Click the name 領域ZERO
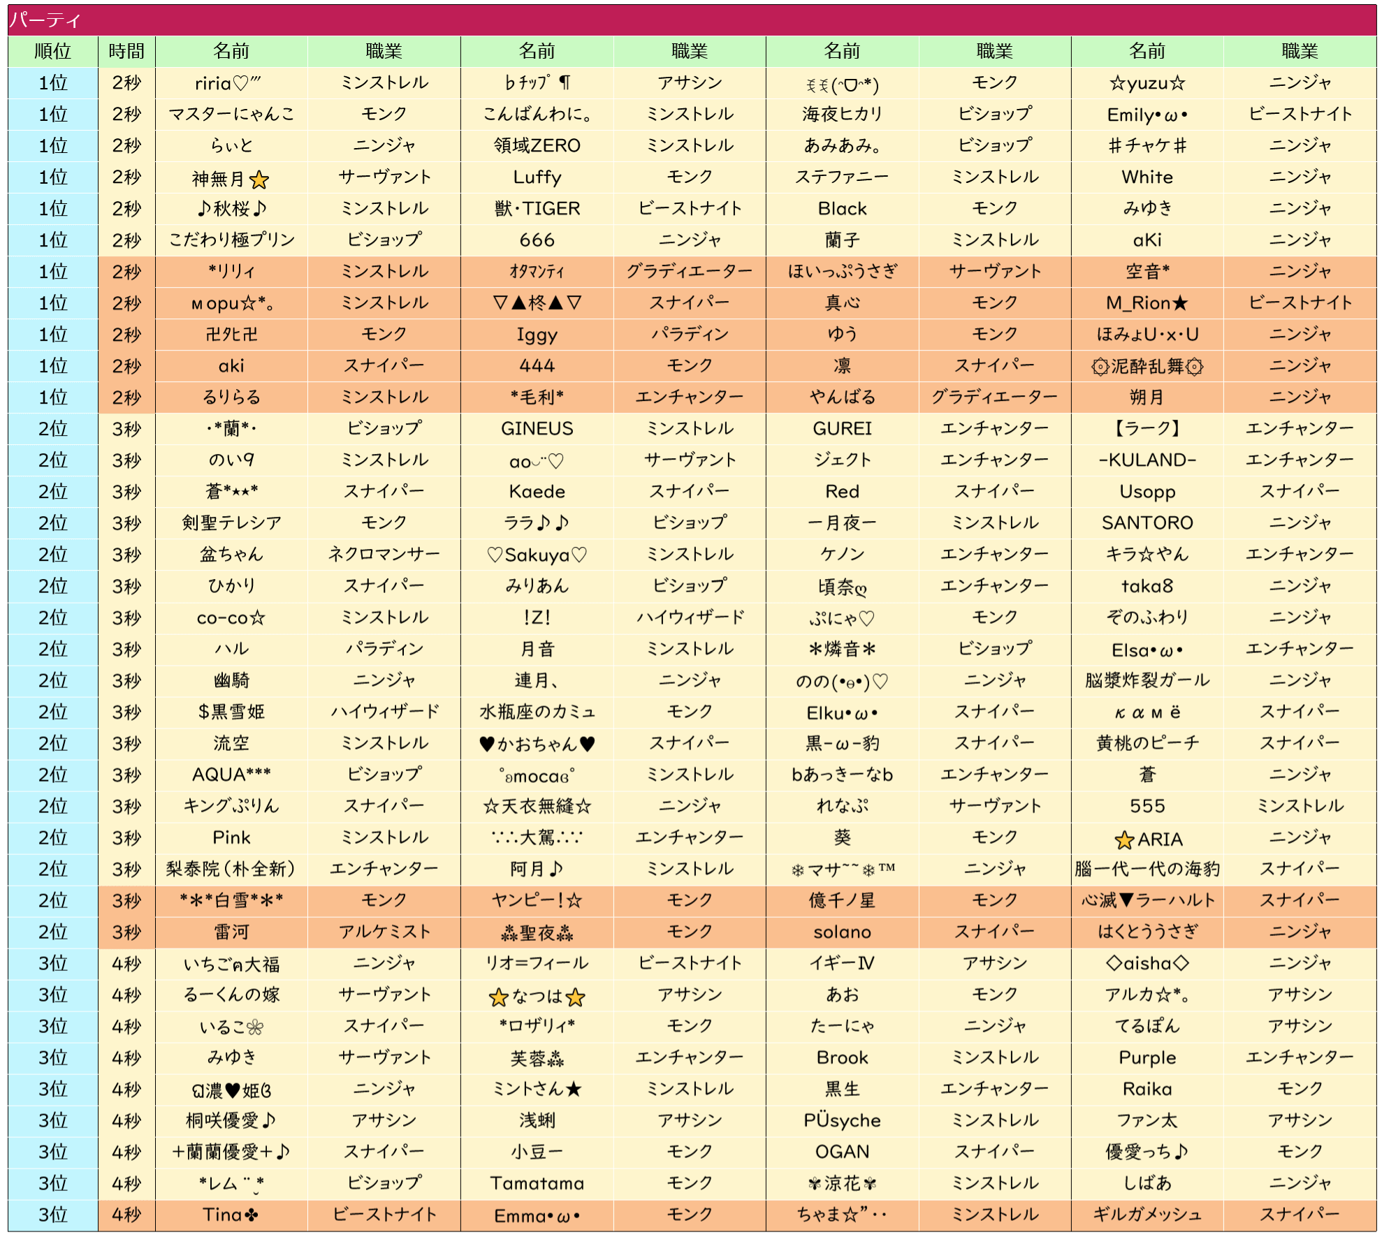The height and width of the screenshot is (1237, 1382). pyautogui.click(x=537, y=146)
